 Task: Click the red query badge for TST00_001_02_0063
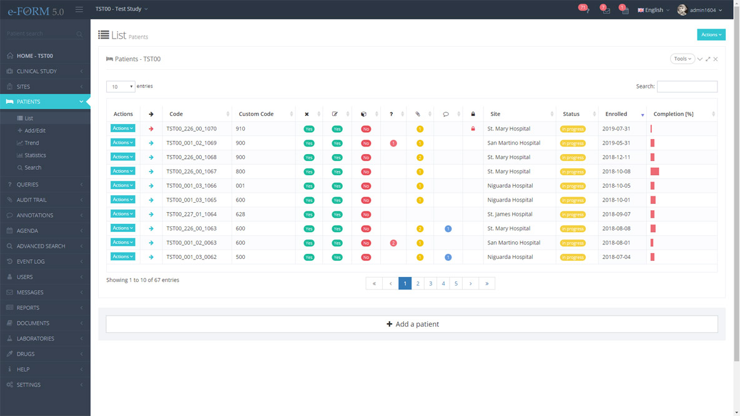[x=393, y=243]
